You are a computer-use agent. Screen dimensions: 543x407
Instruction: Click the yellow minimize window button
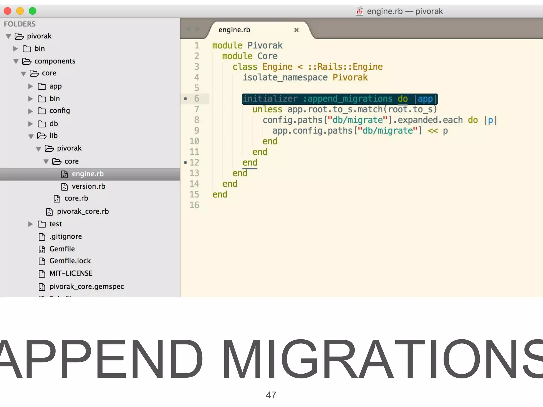[x=20, y=11]
